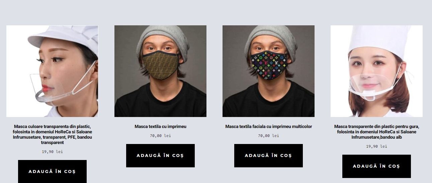Add the transparent-band plastic mask to cart
The width and height of the screenshot is (432, 183).
click(x=52, y=171)
